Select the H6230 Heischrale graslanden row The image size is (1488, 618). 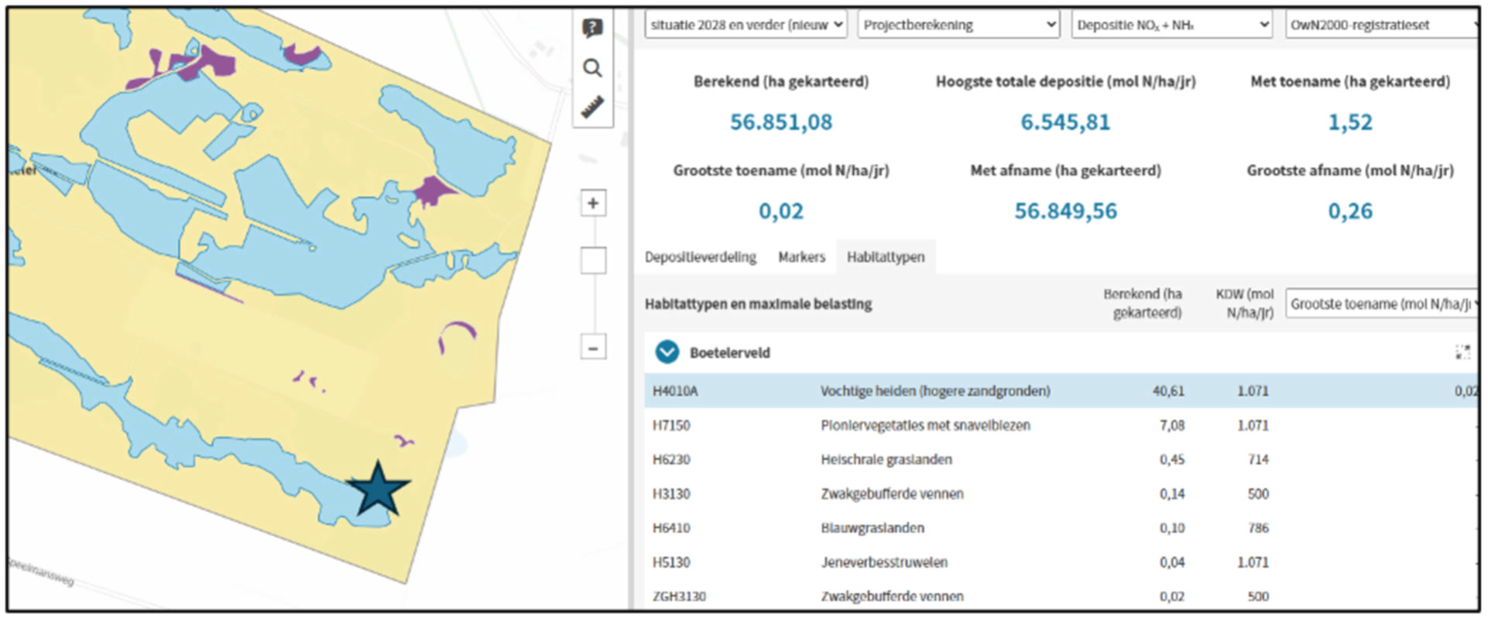[x=1061, y=459]
